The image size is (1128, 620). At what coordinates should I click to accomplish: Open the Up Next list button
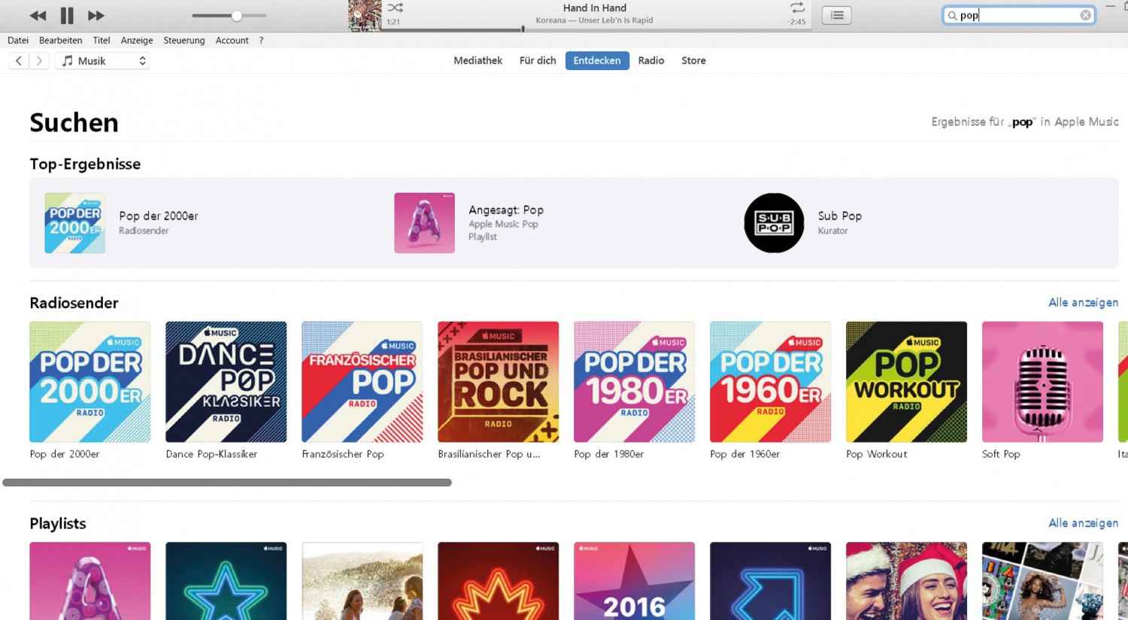(837, 15)
